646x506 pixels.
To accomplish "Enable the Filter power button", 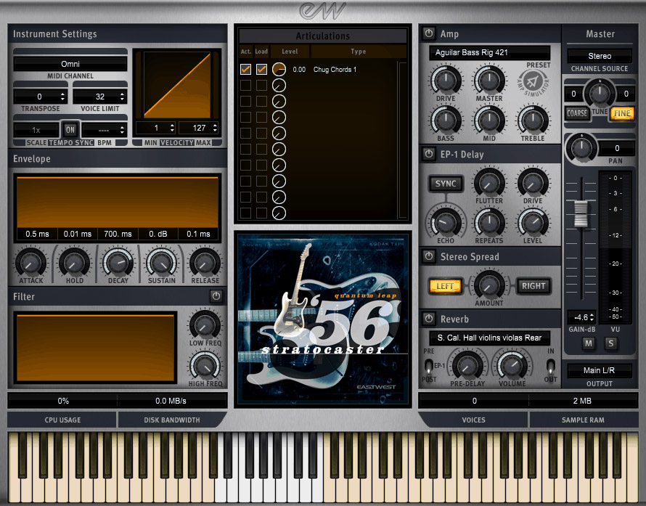I will point(216,296).
